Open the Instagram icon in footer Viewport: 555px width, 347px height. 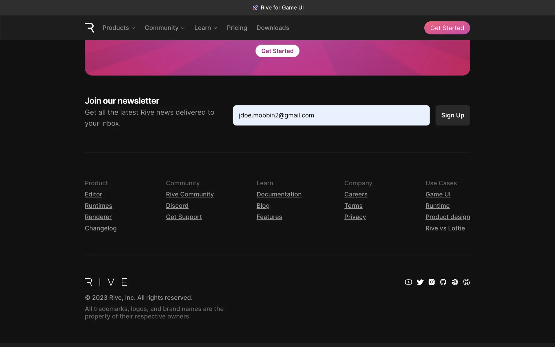click(432, 282)
